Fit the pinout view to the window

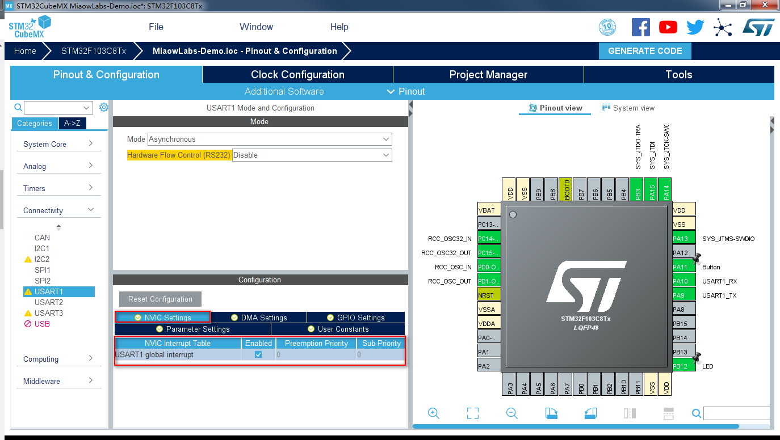pos(473,413)
